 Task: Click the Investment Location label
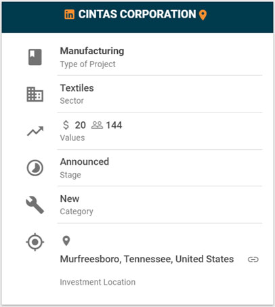point(98,282)
